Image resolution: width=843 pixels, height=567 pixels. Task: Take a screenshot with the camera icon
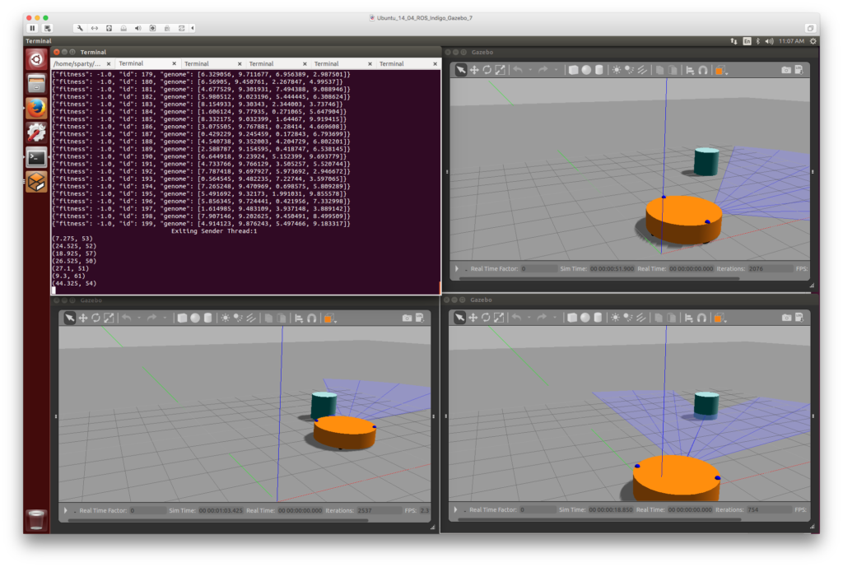(x=787, y=70)
